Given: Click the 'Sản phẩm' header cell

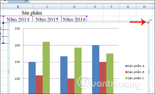Looking at the screenshot, I should tap(32, 13).
